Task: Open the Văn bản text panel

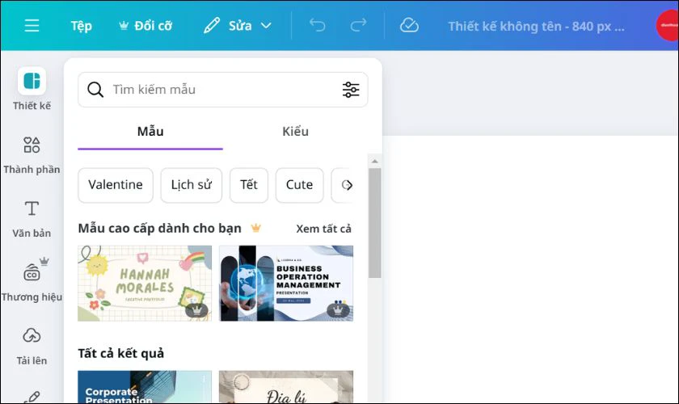Action: tap(32, 219)
